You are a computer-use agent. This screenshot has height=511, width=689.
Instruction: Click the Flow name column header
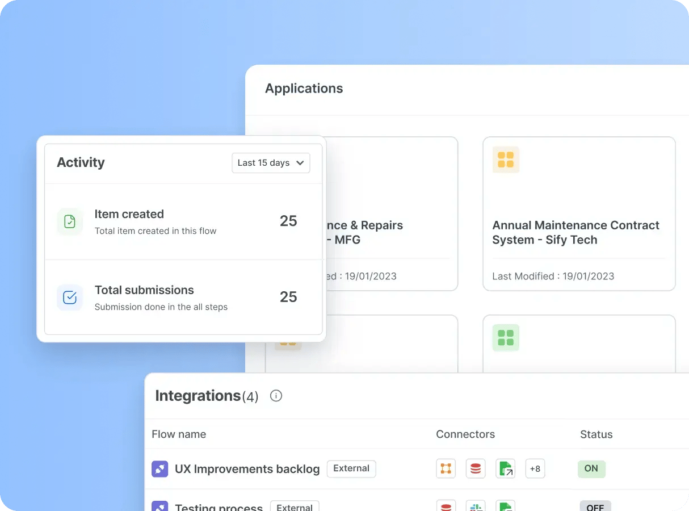(x=179, y=434)
